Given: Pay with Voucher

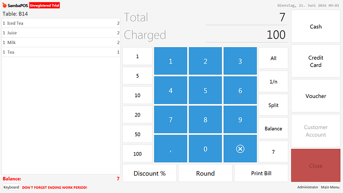Looking at the screenshot, I should tap(316, 96).
